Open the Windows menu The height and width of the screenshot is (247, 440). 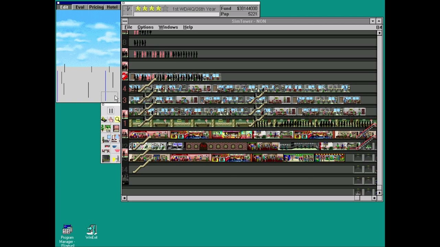[x=168, y=27]
